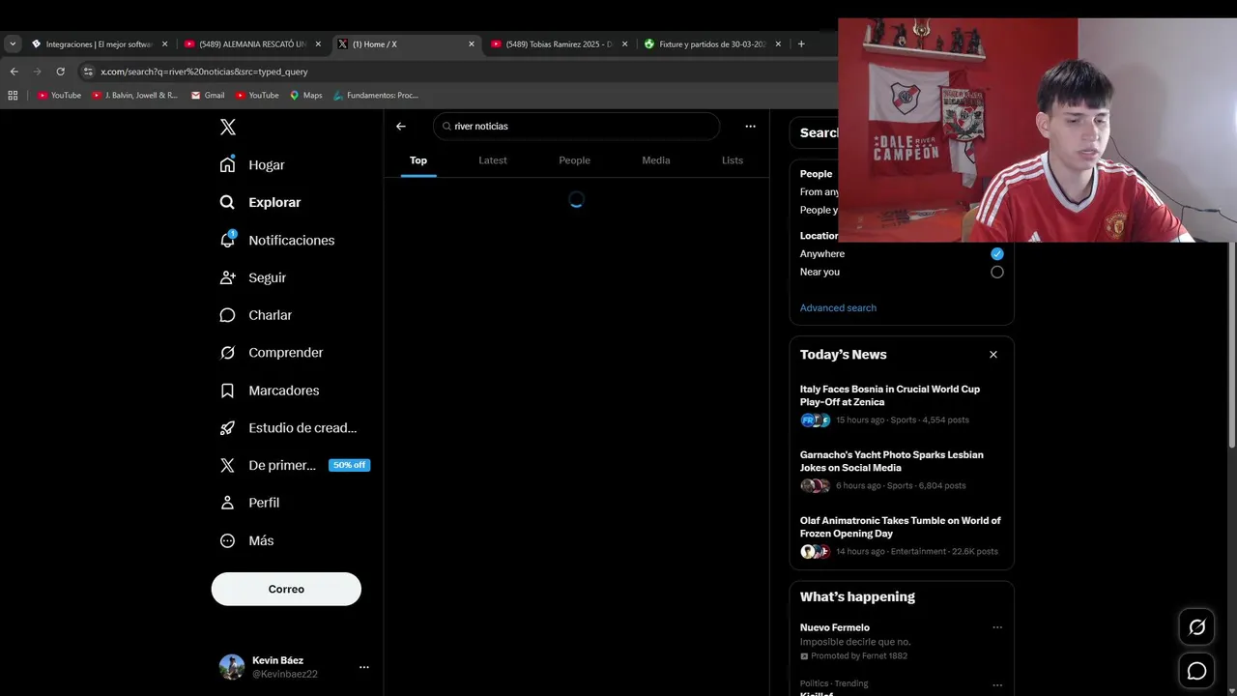The width and height of the screenshot is (1237, 696).
Task: Go back with search page arrow
Action: (401, 126)
